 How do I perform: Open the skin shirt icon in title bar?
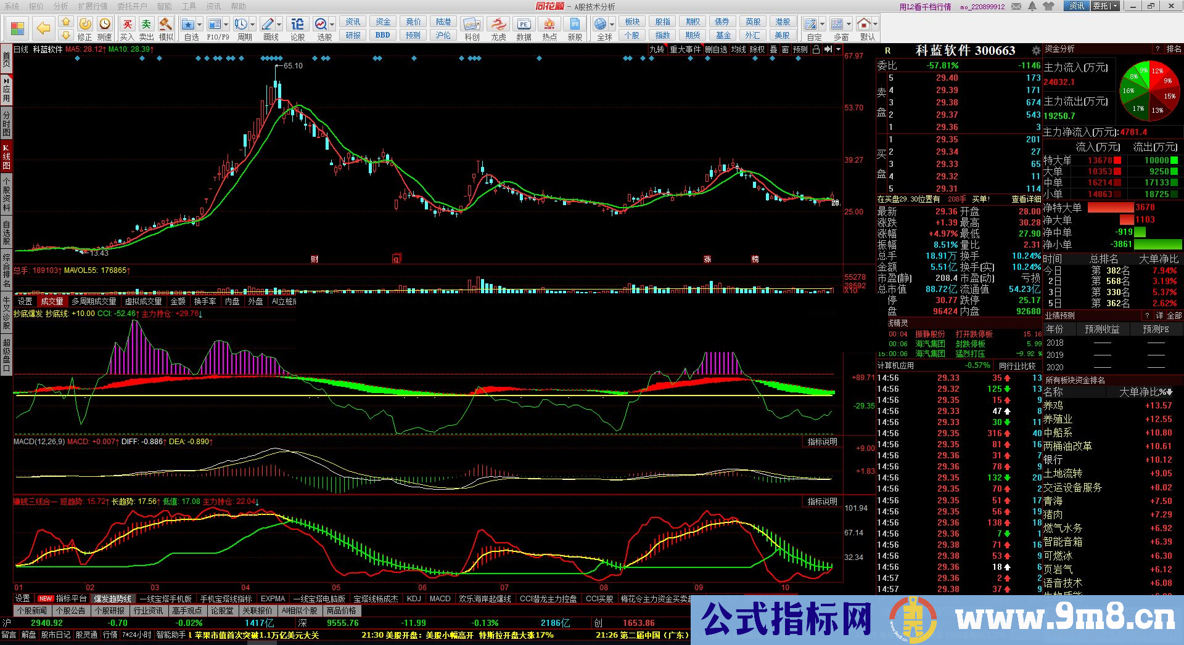click(1050, 6)
